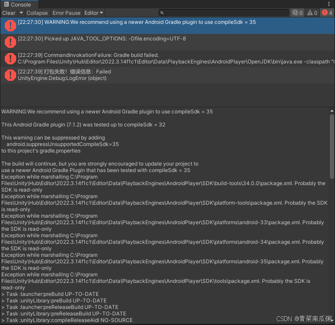335x325 pixels.
Task: Select the compileSdk = 35 warning log entry
Action: click(167, 26)
